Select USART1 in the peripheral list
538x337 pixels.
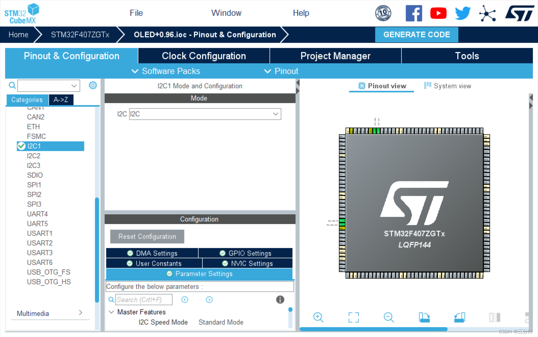coord(39,233)
